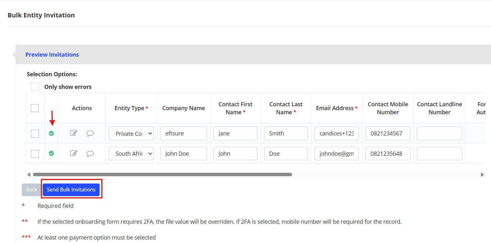Click the left arrow of horizontal scrollbar
This screenshot has height=243, width=491.
29,174
